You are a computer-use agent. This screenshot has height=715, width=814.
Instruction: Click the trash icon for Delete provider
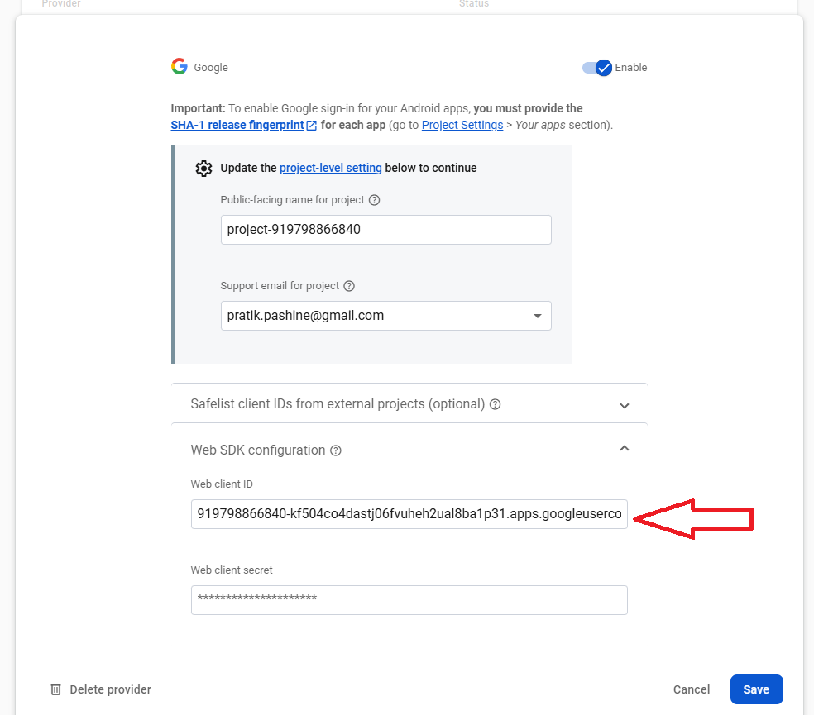point(55,689)
